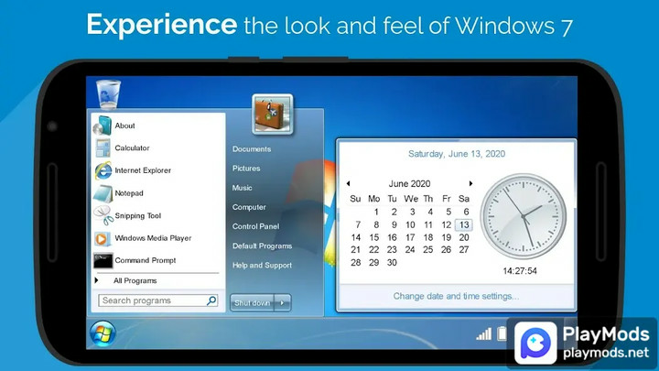This screenshot has width=659, height=371.
Task: Open Snipping Tool entry
Action: point(138,216)
